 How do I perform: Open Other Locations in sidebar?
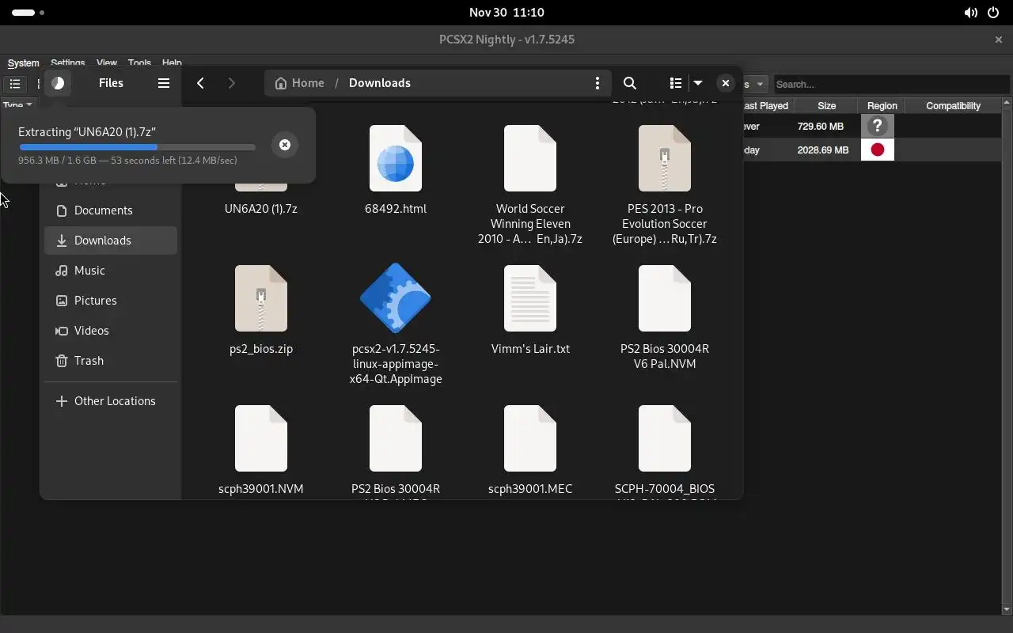(x=111, y=401)
